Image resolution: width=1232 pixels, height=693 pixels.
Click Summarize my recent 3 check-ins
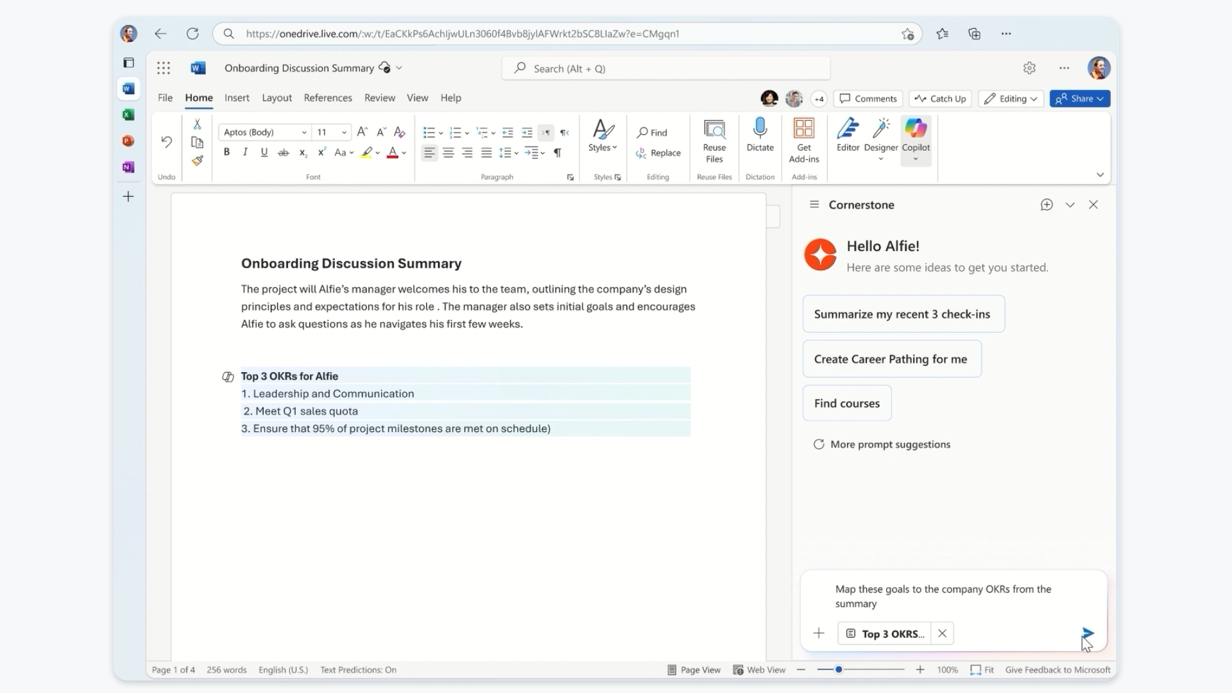[x=903, y=314]
